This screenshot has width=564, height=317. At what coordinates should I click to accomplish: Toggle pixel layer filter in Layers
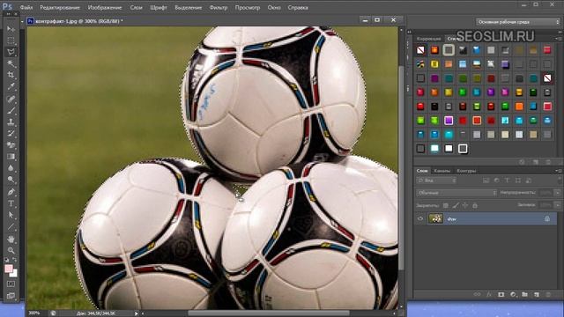[486, 181]
